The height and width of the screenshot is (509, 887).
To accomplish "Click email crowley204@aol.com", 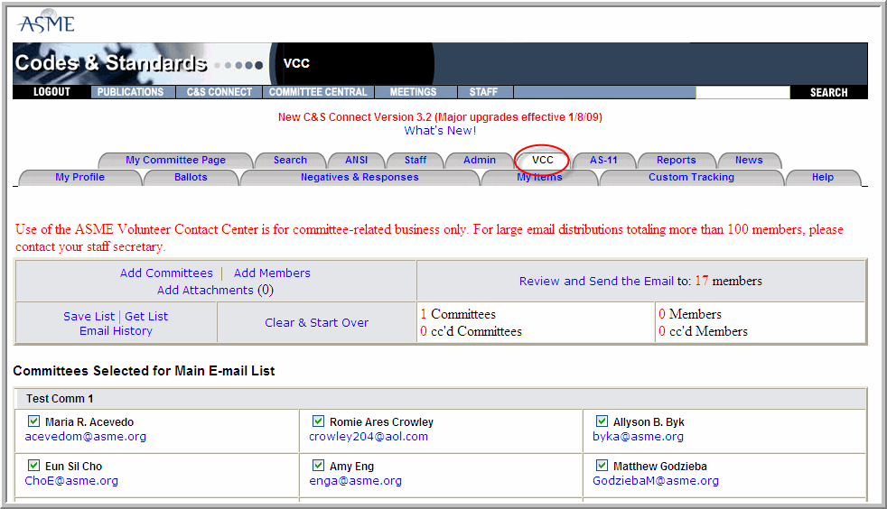I will click(369, 437).
